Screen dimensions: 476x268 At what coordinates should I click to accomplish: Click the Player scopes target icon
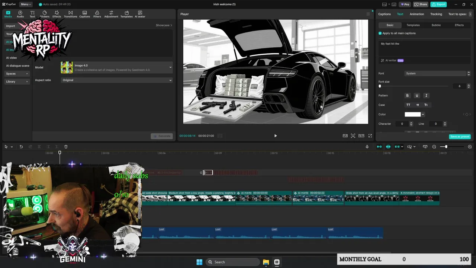[x=353, y=136]
